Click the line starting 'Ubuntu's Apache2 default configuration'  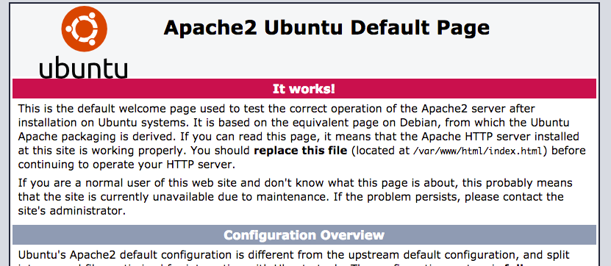pyautogui.click(x=294, y=256)
